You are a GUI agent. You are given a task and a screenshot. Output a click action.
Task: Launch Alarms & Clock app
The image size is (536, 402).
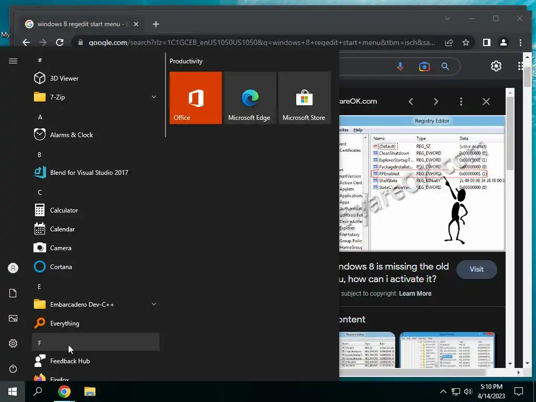click(x=96, y=135)
